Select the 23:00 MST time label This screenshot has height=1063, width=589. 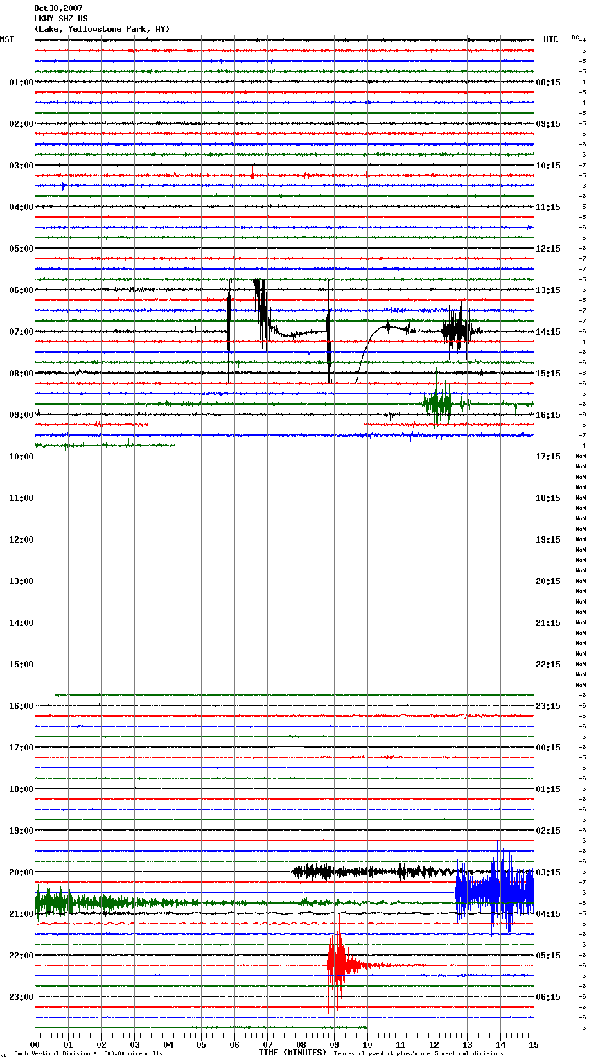click(x=21, y=997)
